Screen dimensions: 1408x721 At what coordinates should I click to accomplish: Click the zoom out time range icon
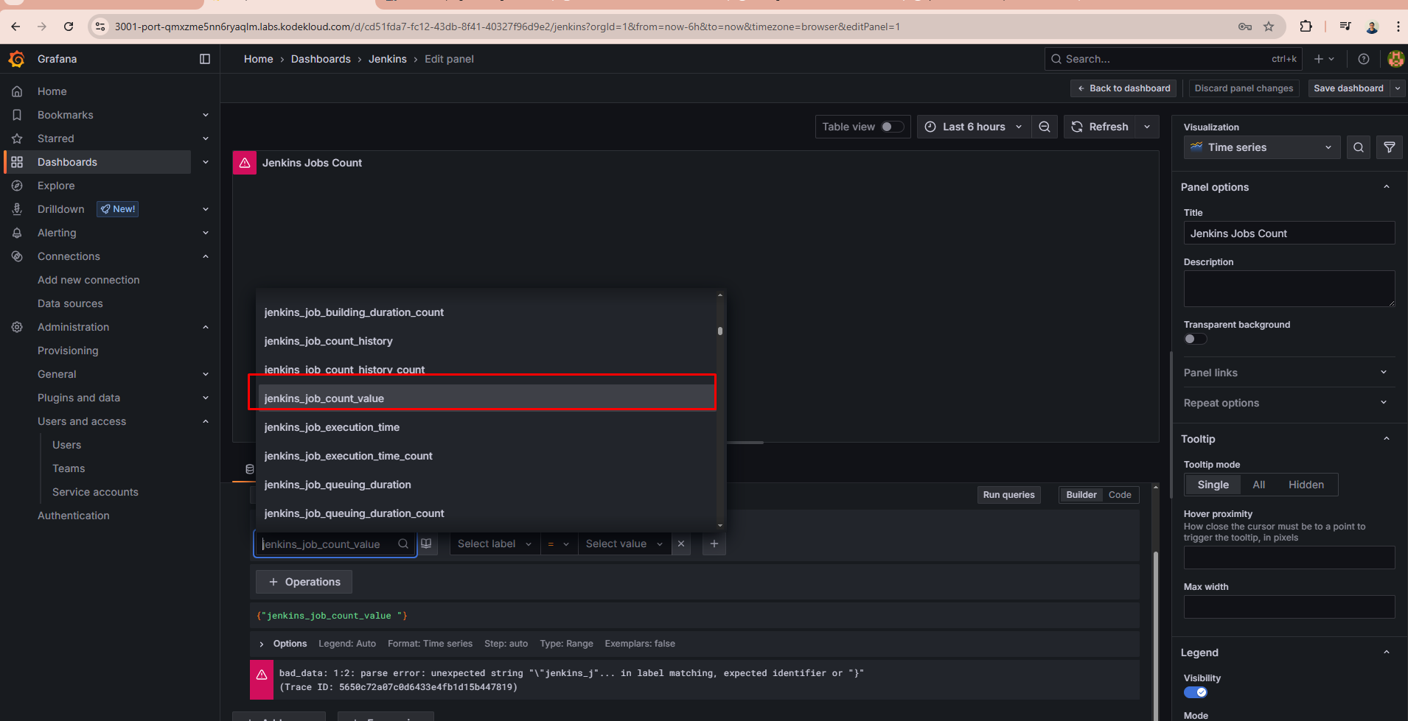pos(1045,127)
